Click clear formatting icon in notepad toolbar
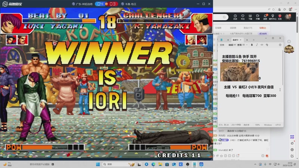This screenshot has width=299, height=168. point(267,45)
